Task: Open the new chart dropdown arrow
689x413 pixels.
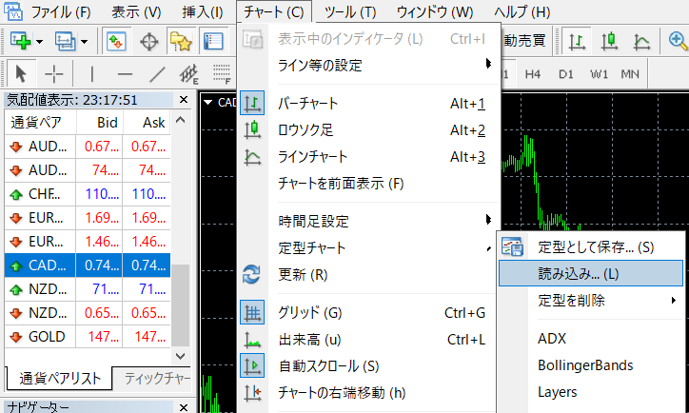Action: [40, 42]
